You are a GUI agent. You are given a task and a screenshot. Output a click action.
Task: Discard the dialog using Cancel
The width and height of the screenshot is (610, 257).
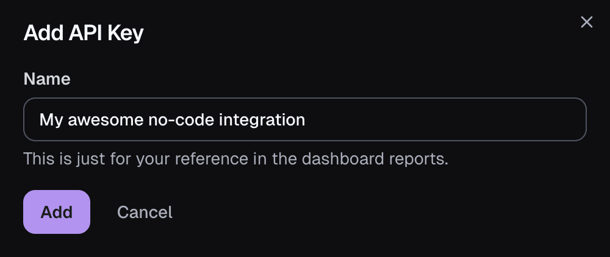click(x=145, y=212)
